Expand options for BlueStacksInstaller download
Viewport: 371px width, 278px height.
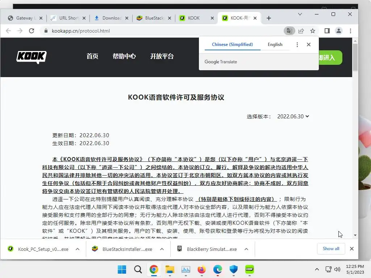[x=162, y=249]
